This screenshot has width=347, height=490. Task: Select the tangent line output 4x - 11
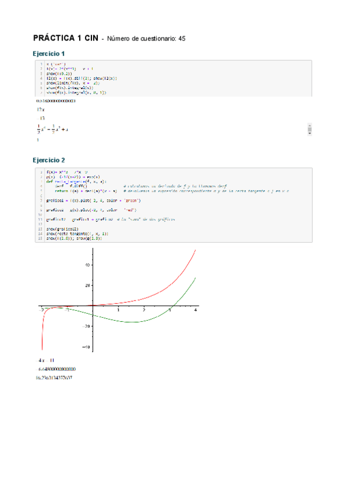click(x=46, y=360)
